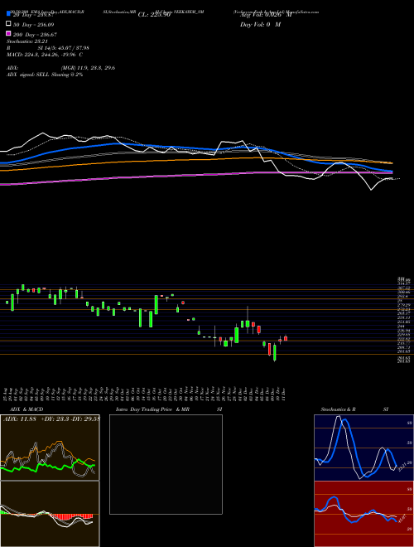Open the ADX indicator chart panel

pos(50,448)
